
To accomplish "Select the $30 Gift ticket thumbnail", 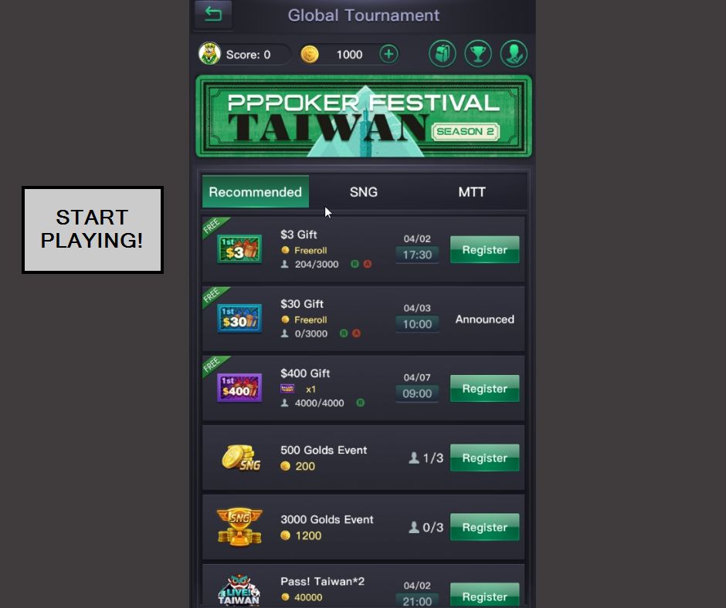I will point(239,319).
